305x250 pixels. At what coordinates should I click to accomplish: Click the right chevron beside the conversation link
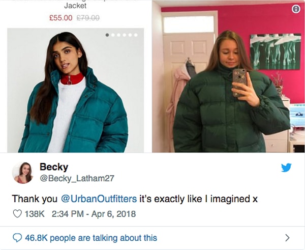click(287, 238)
